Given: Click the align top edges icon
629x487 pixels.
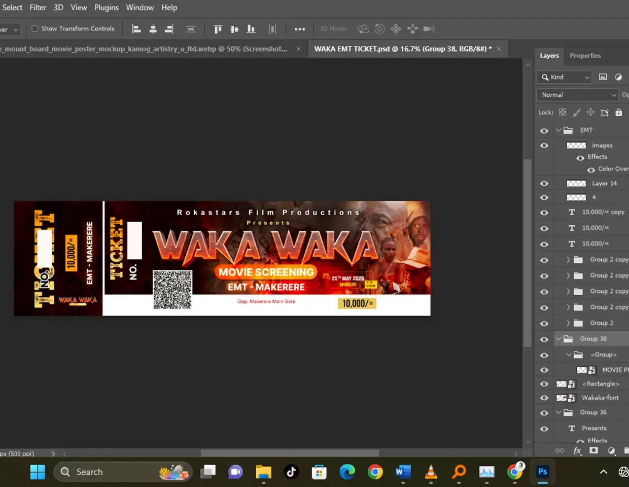Looking at the screenshot, I should coord(218,29).
